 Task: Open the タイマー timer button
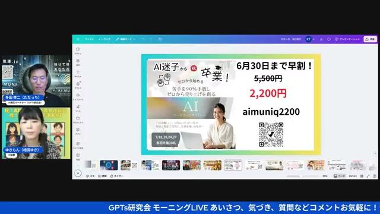click(x=117, y=176)
